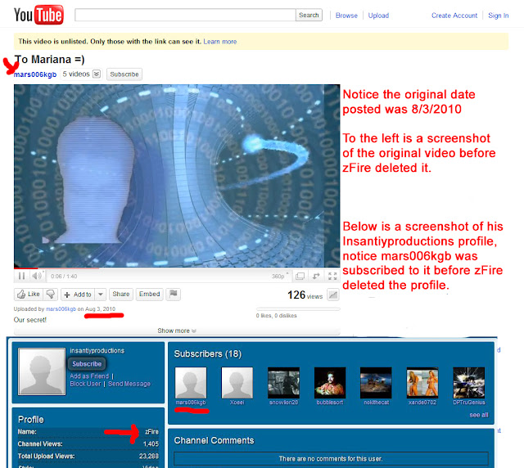The height and width of the screenshot is (468, 524).
Task: Focus the YouTube search field
Action: coord(185,15)
